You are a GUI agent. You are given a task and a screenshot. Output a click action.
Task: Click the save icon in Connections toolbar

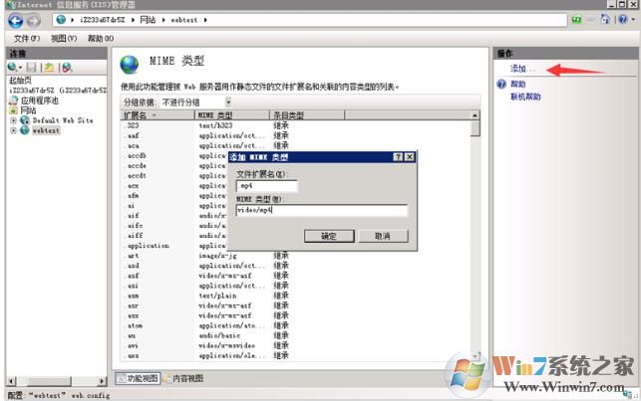(32, 68)
